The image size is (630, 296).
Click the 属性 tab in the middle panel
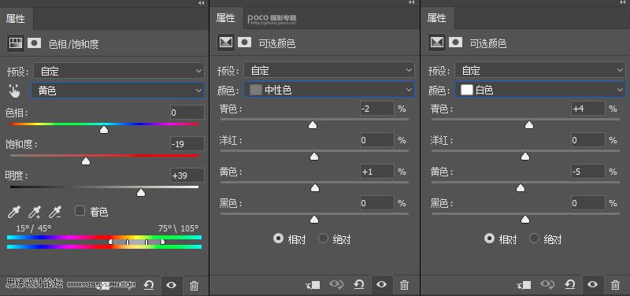pyautogui.click(x=226, y=17)
